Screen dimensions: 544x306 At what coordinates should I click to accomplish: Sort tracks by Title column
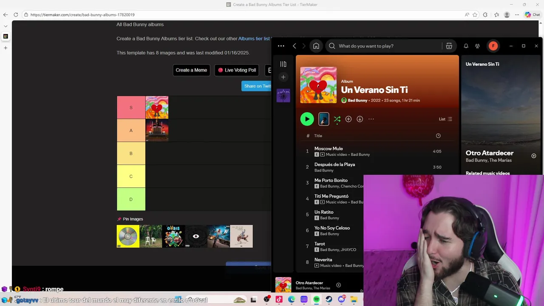coord(318,136)
